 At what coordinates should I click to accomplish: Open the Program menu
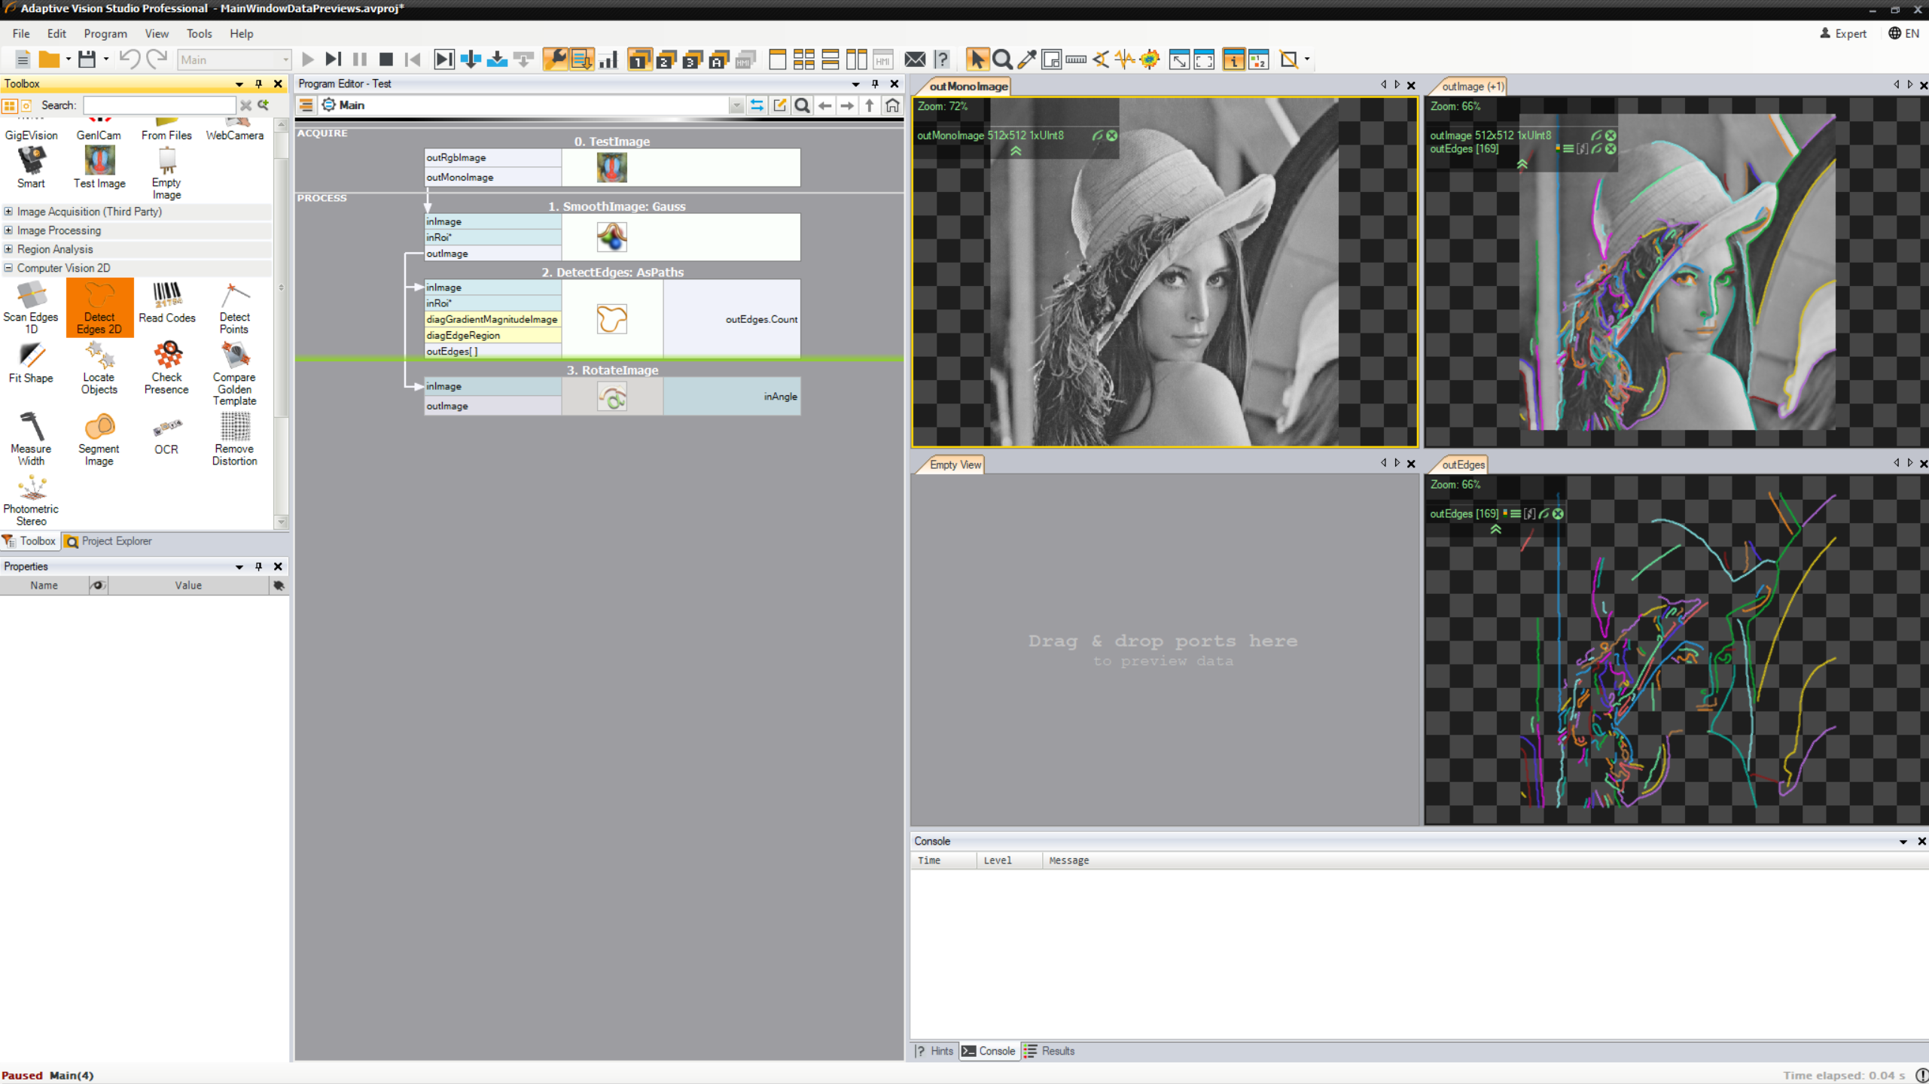(x=105, y=34)
